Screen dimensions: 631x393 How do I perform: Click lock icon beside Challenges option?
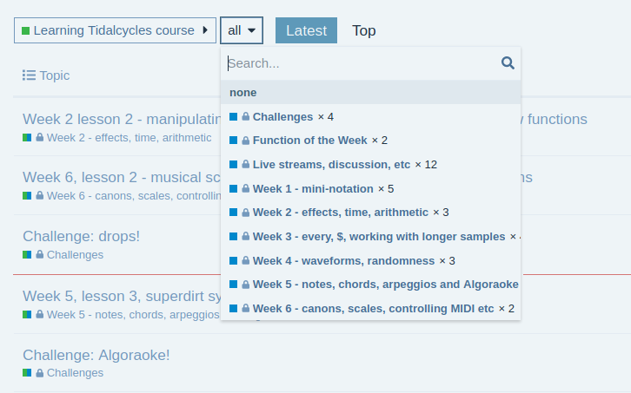(245, 117)
